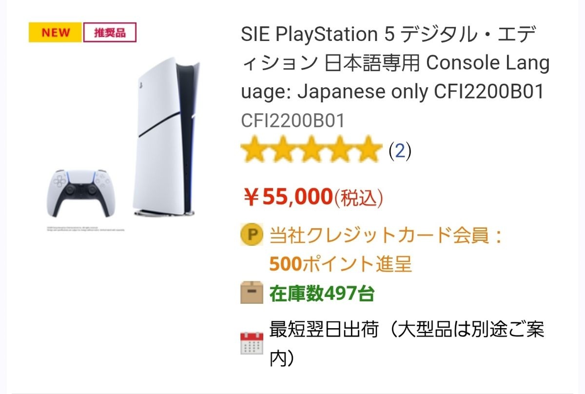Click the middle third rating star
This screenshot has height=394, width=585.
pyautogui.click(x=311, y=151)
